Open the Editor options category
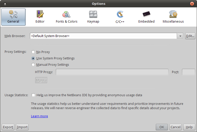This screenshot has height=132, width=197. tap(40, 17)
